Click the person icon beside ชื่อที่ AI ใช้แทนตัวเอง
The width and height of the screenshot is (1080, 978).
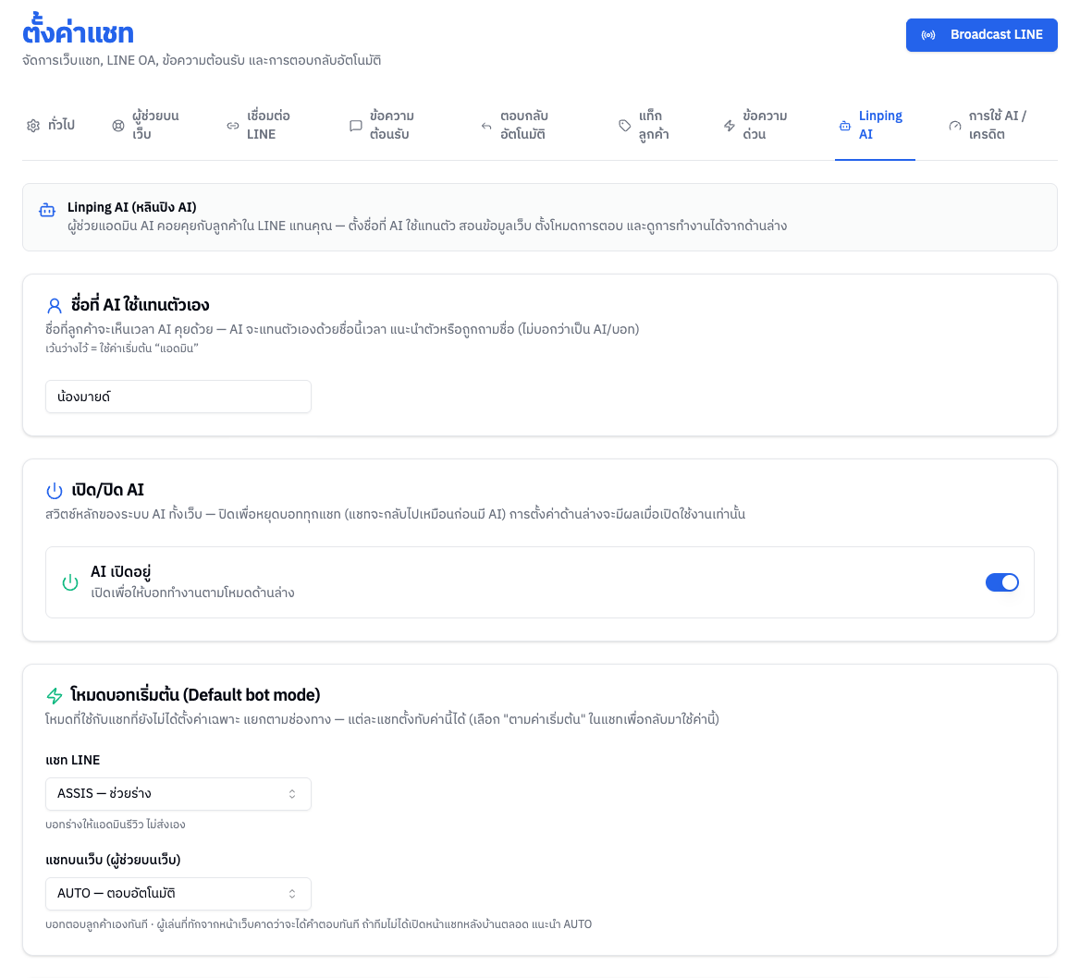click(x=55, y=305)
